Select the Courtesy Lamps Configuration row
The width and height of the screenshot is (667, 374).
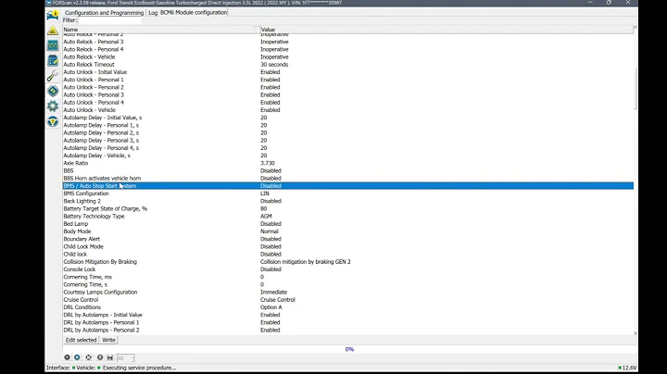[x=348, y=292]
